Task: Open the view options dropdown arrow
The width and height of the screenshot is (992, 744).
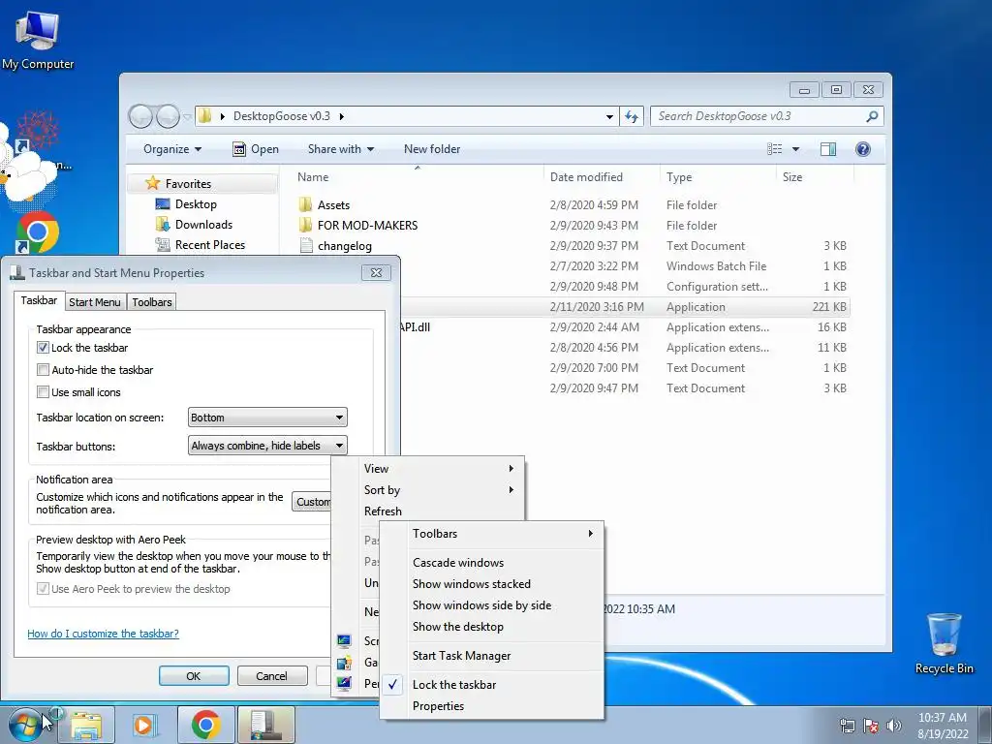Action: [x=796, y=149]
